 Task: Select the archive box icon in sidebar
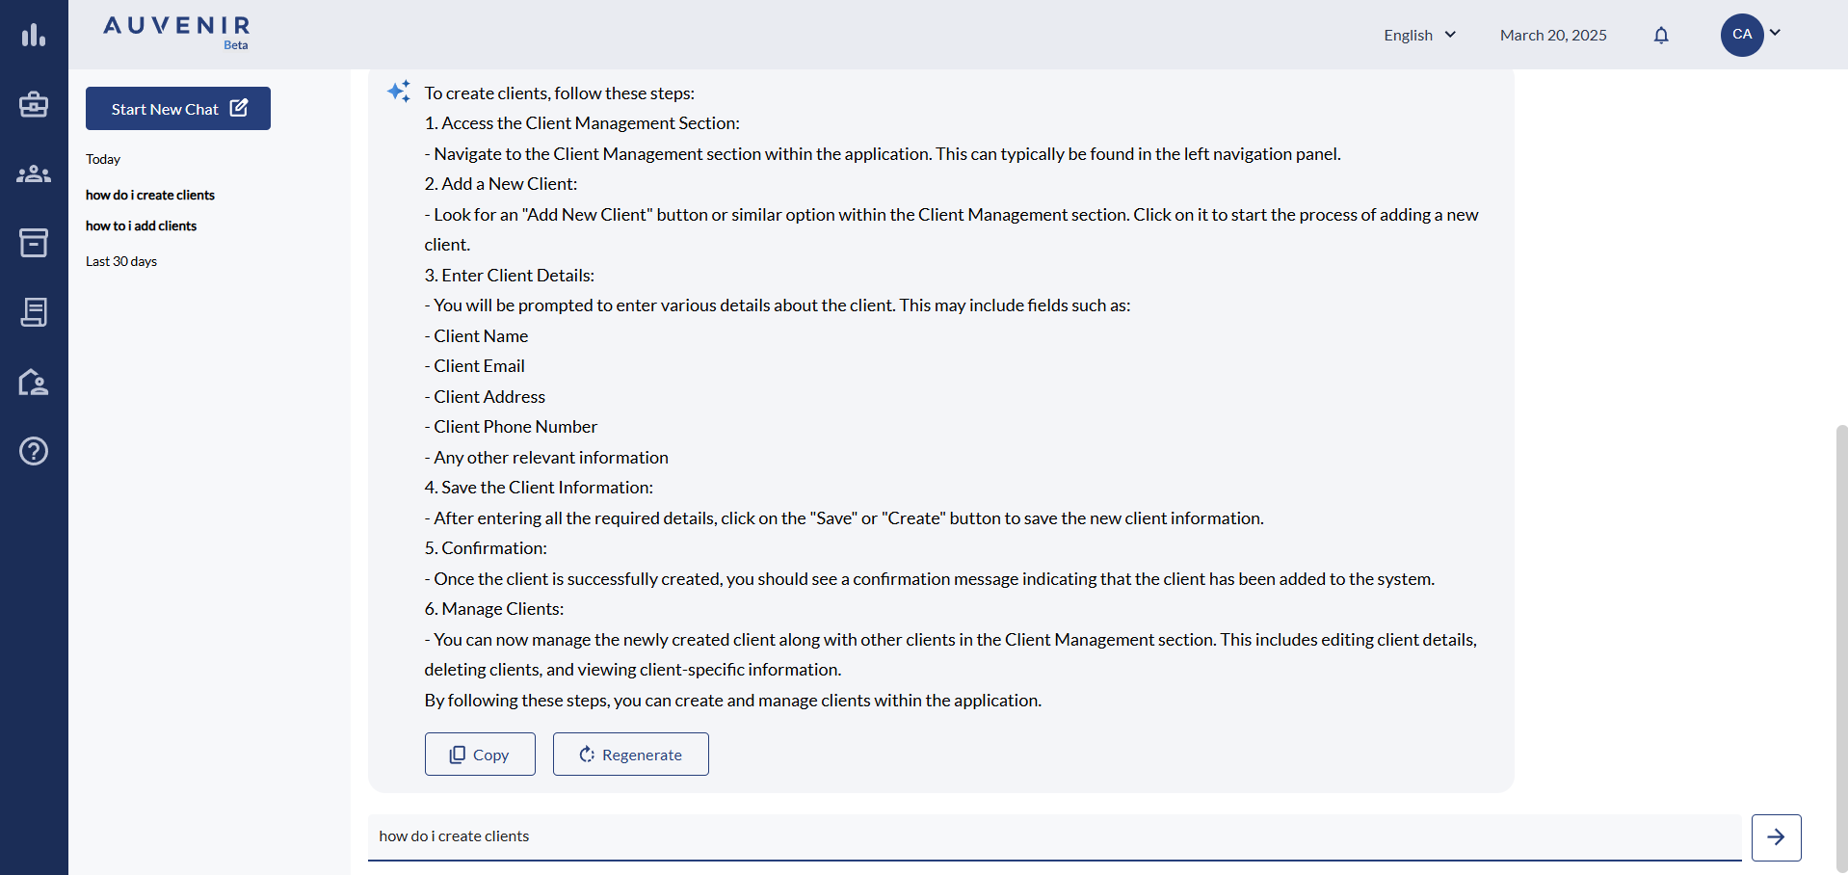click(34, 243)
